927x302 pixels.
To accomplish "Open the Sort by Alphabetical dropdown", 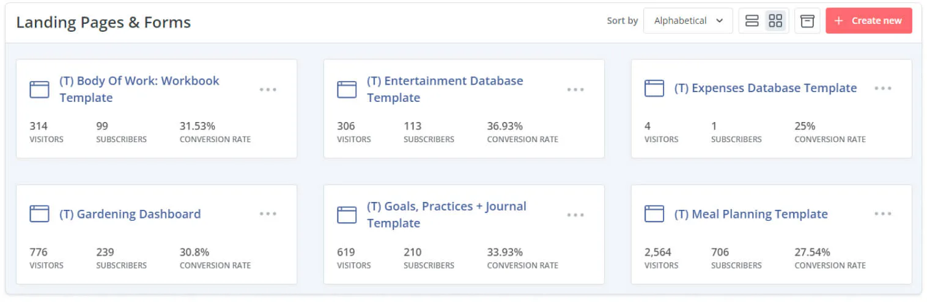I will [688, 21].
